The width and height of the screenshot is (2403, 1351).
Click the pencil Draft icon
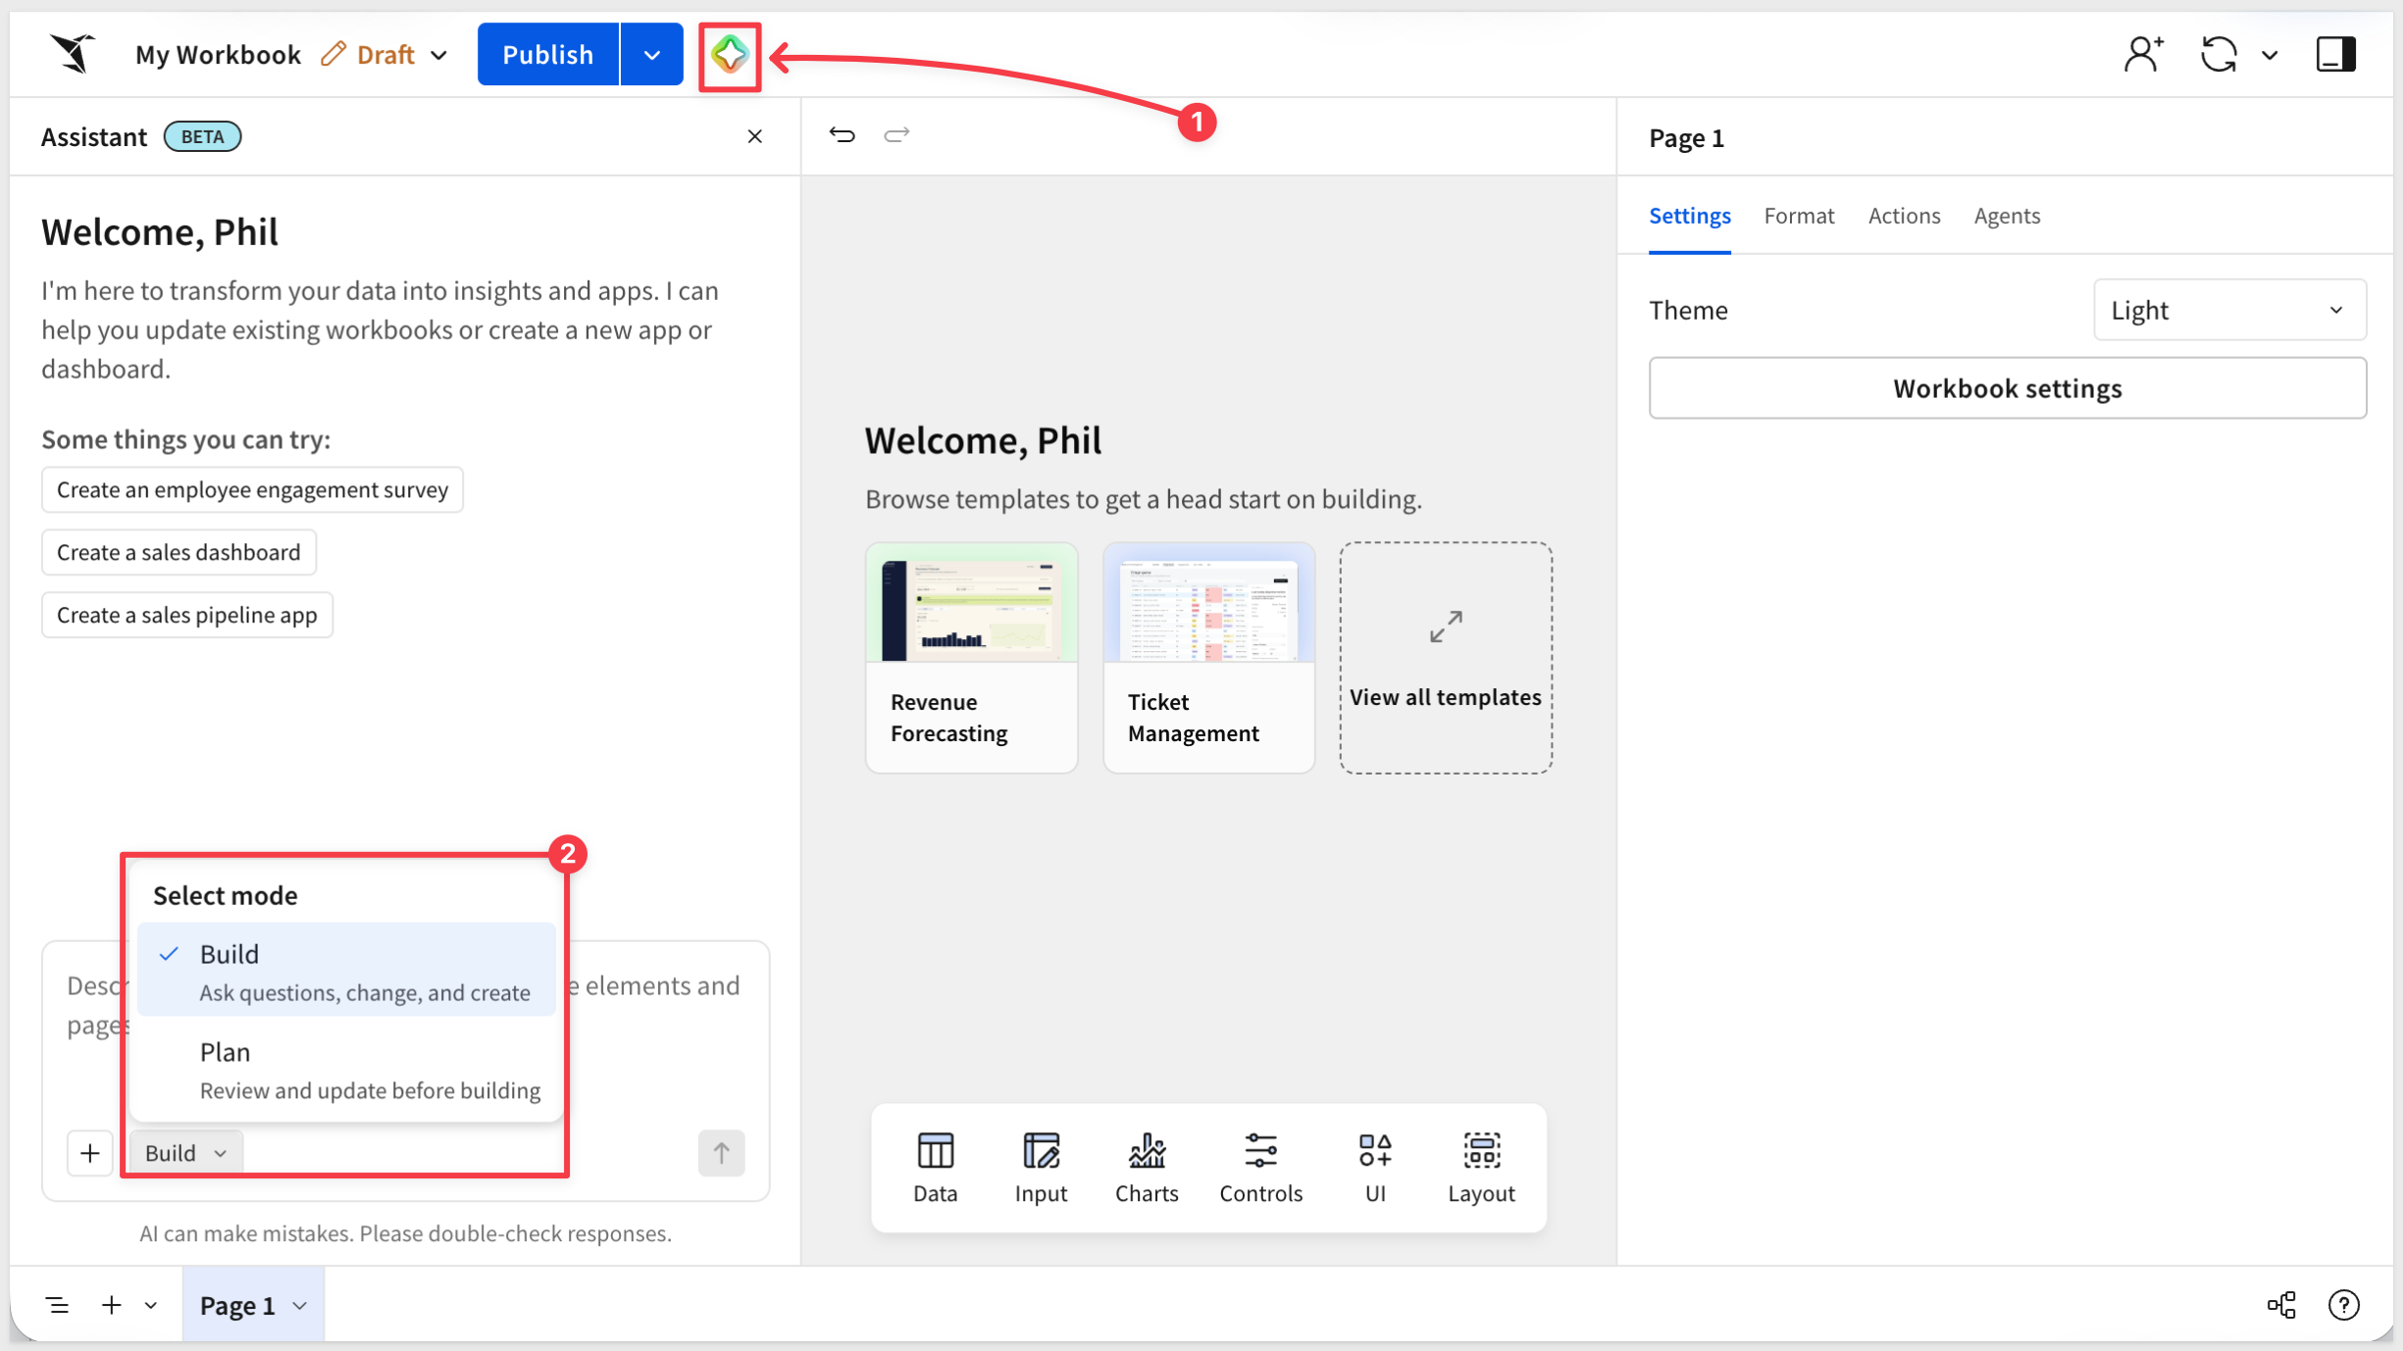pyautogui.click(x=333, y=54)
